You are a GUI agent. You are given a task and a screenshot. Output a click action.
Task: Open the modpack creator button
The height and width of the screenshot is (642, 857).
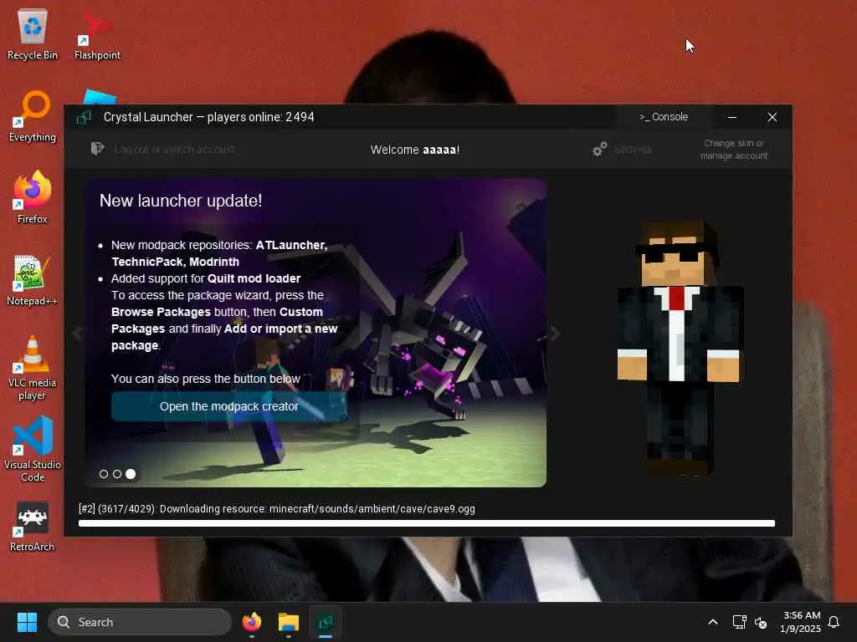[229, 406]
